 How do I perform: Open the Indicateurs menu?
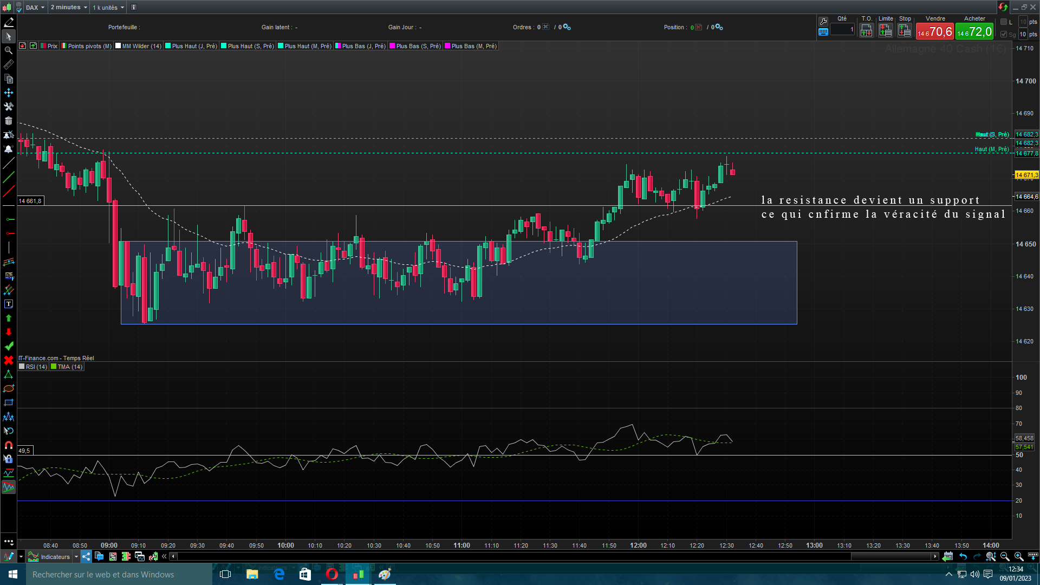point(55,556)
